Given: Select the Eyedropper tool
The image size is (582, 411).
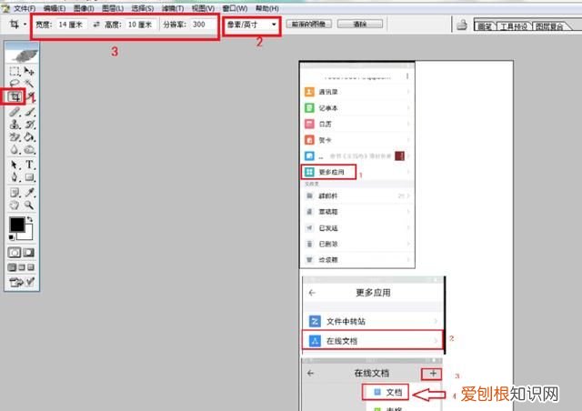Looking at the screenshot, I should point(30,193).
